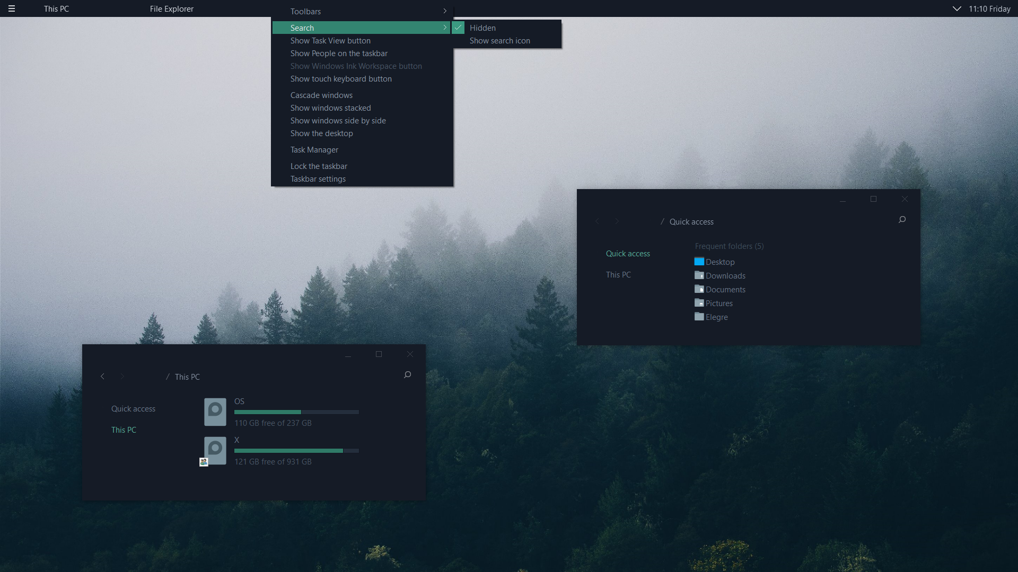This screenshot has width=1018, height=572.
Task: Select This PC in This PC window sidebar
Action: [124, 430]
